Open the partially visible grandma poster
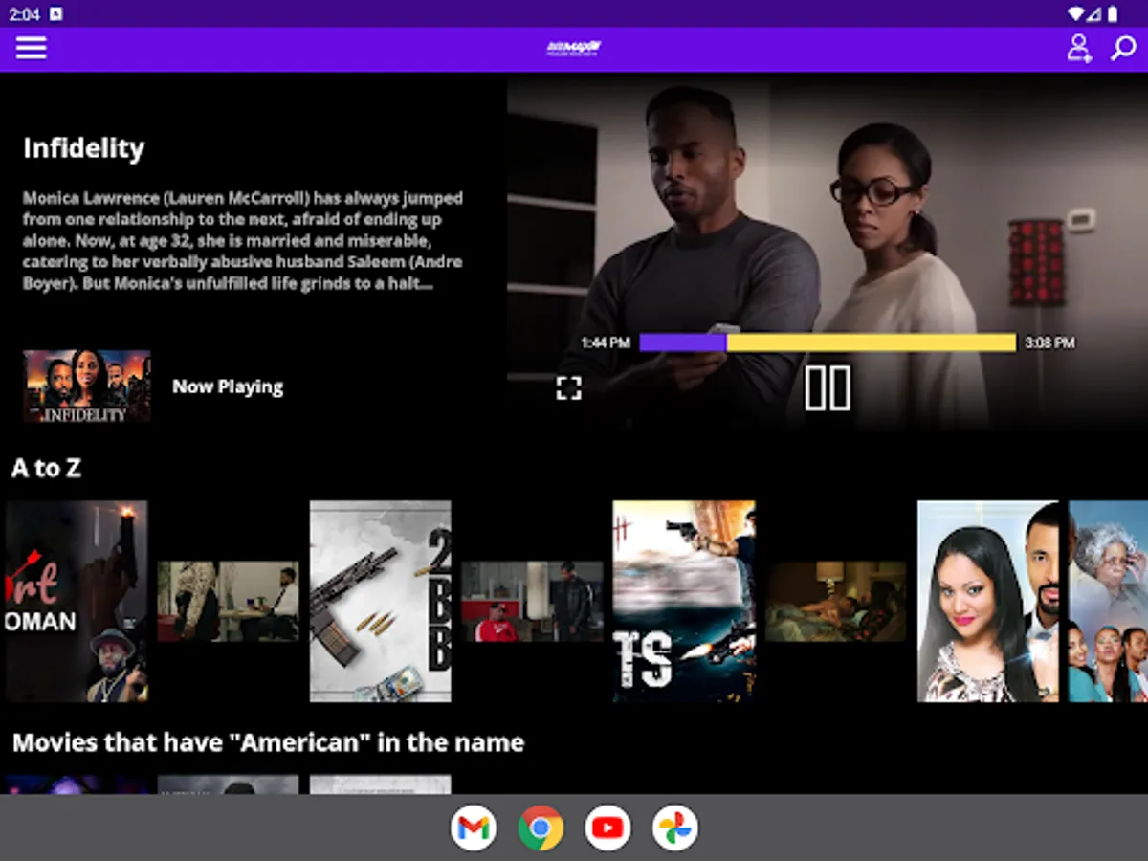Viewport: 1148px width, 861px height. [1109, 602]
